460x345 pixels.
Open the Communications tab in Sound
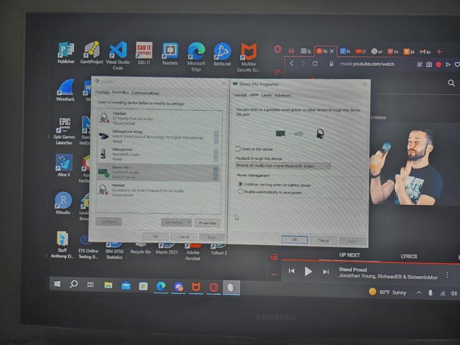pyautogui.click(x=145, y=93)
